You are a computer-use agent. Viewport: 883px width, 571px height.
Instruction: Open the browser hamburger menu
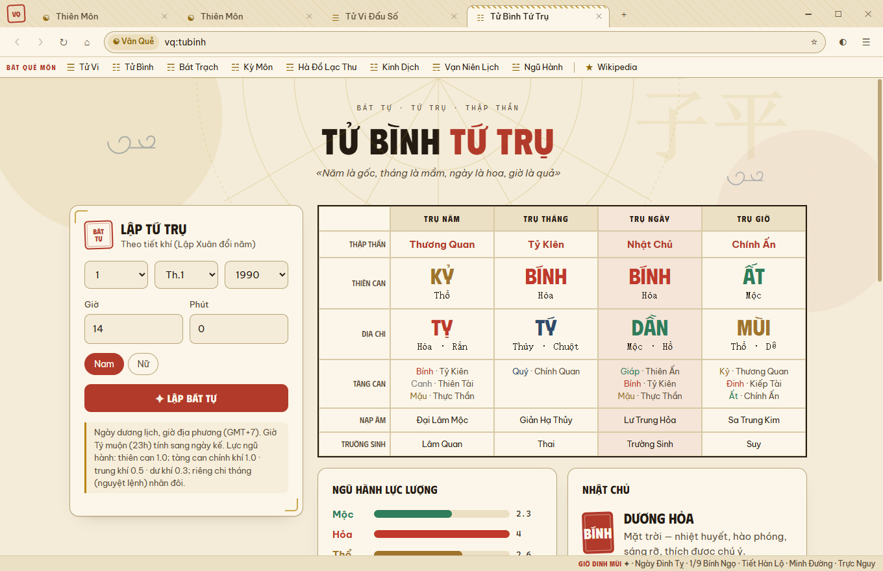866,42
